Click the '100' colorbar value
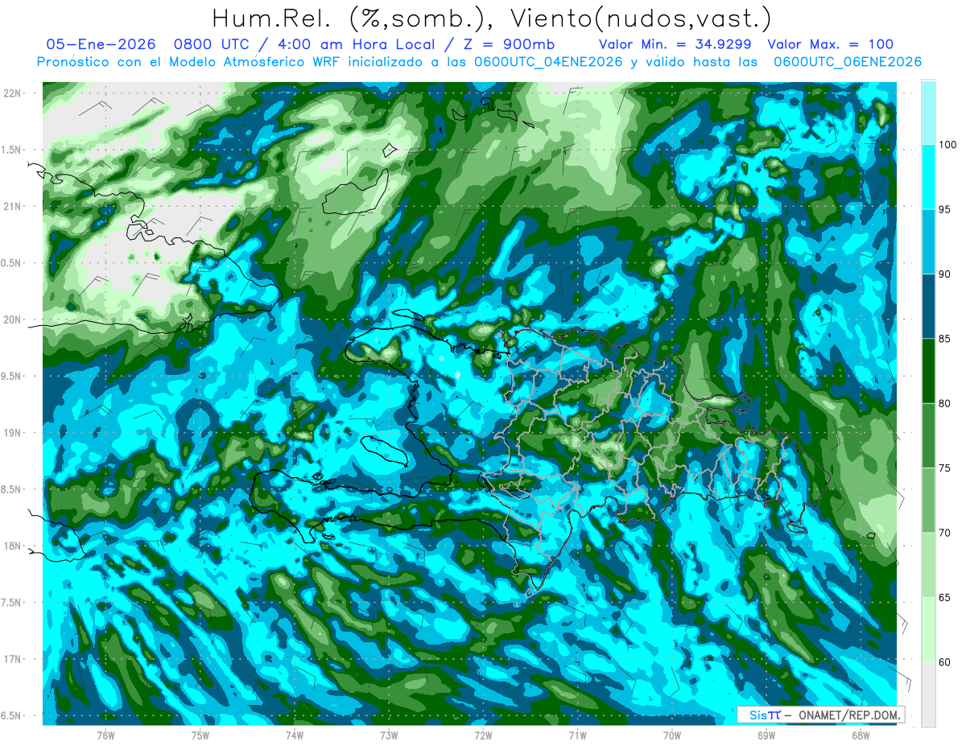 947,145
